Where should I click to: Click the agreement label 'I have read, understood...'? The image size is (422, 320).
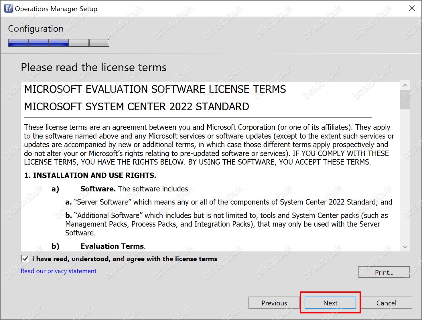(125, 259)
